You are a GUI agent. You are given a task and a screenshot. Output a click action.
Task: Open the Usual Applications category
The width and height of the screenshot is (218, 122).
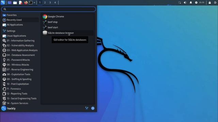[20, 36]
